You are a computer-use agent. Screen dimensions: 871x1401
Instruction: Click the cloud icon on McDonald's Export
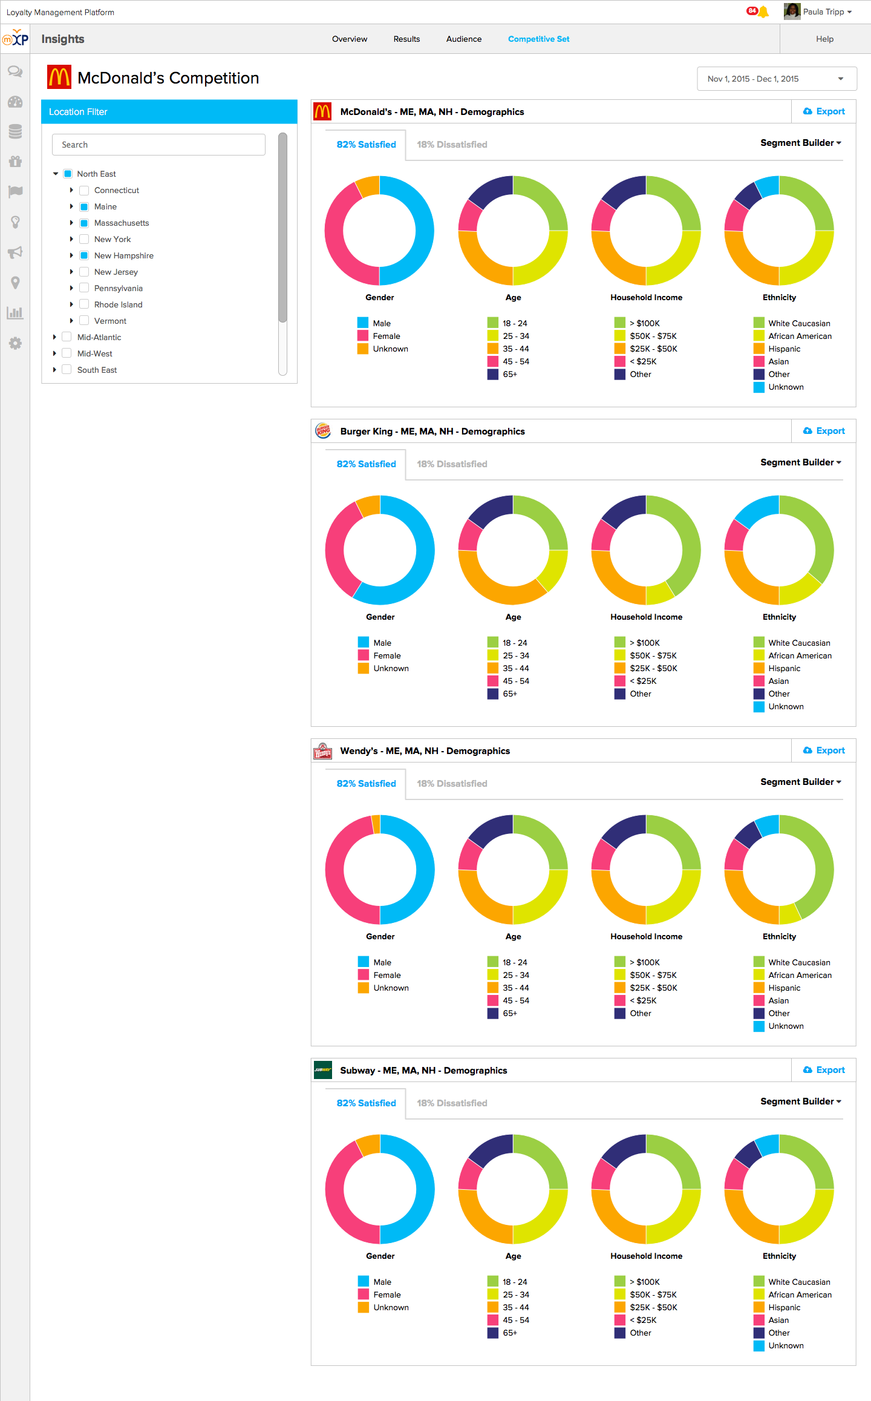807,111
